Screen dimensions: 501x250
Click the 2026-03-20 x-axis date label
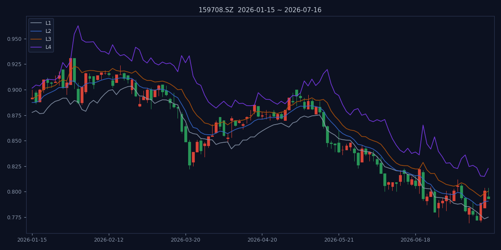[x=185, y=240]
